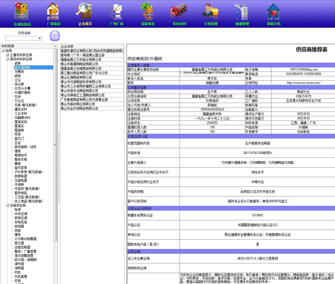Expand the 土建材料供应商 tree node
Viewport: 335px width, 284px height.
click(8, 55)
